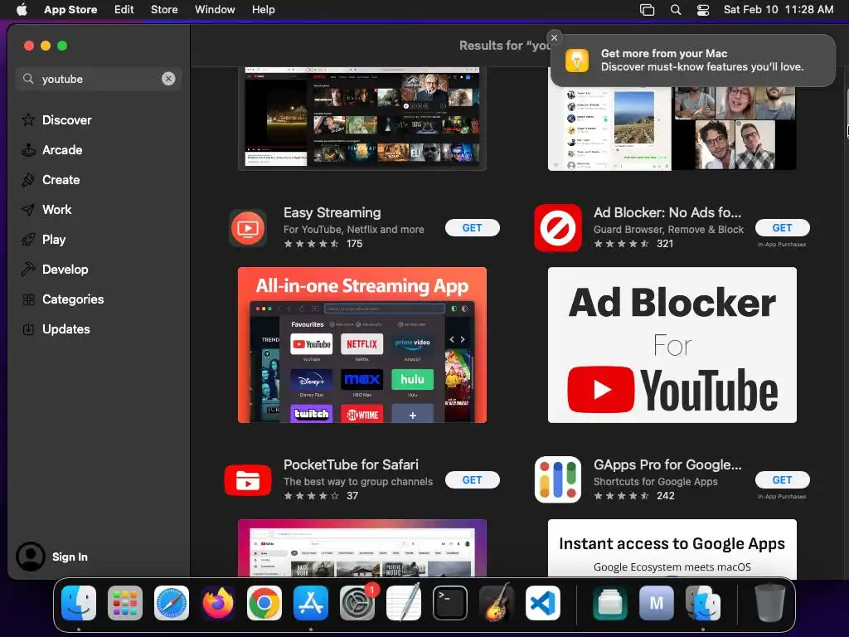This screenshot has height=637, width=849.
Task: Launch Safari from the dock
Action: point(172,603)
